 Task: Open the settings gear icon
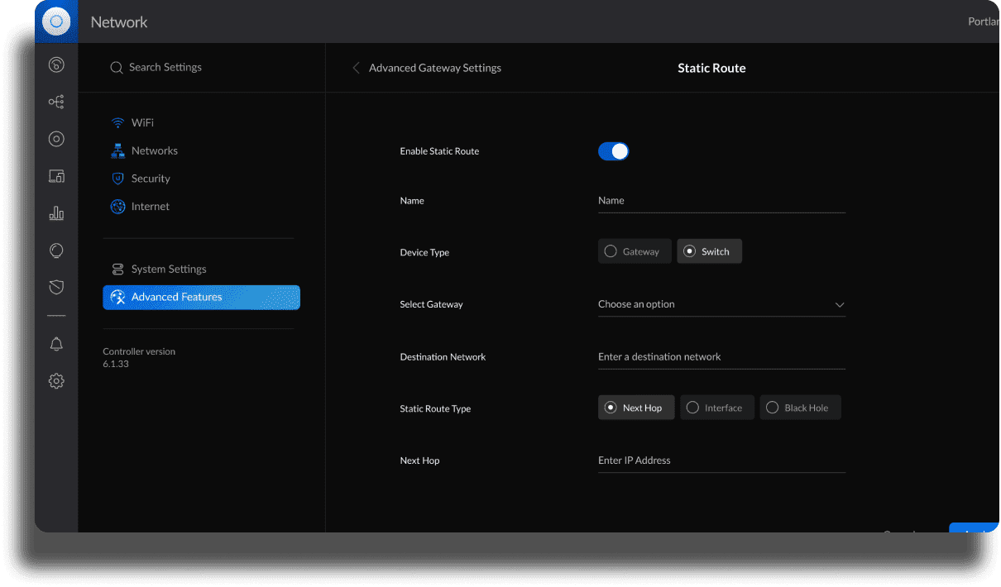(x=56, y=381)
